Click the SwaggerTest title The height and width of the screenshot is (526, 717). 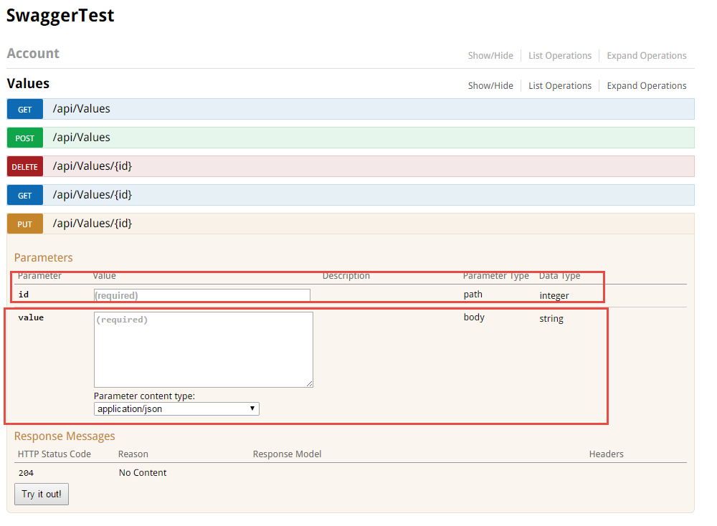[x=60, y=16]
